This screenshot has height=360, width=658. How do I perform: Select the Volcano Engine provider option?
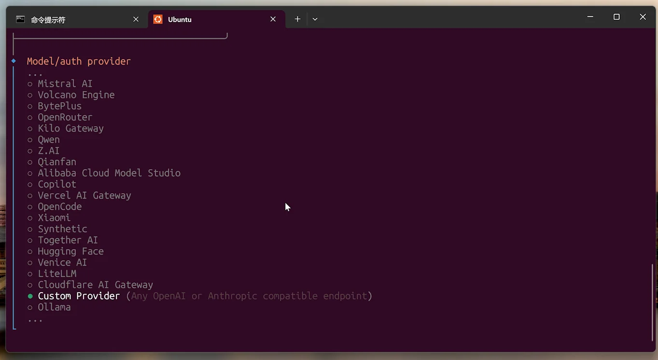[x=71, y=95]
